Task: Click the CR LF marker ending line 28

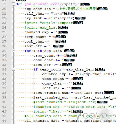Action: click(x=58, y=46)
